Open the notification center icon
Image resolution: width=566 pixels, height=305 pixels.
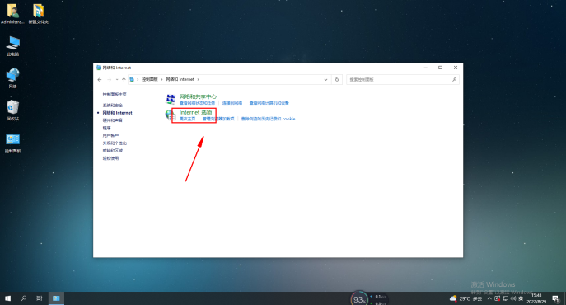click(x=556, y=298)
